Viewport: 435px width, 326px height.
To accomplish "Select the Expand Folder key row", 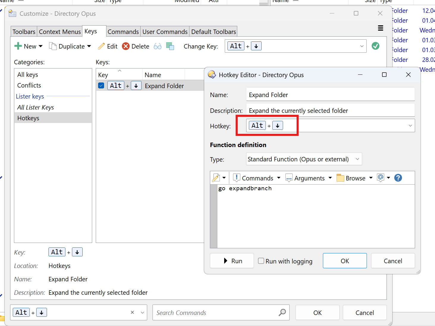I will point(150,86).
